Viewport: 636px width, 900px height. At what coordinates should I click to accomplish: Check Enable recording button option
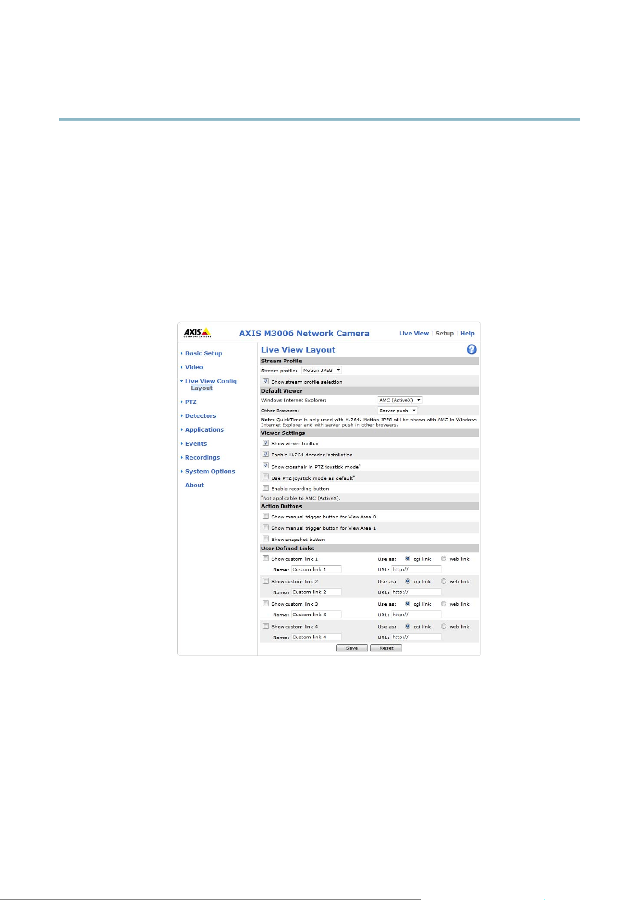click(x=265, y=488)
